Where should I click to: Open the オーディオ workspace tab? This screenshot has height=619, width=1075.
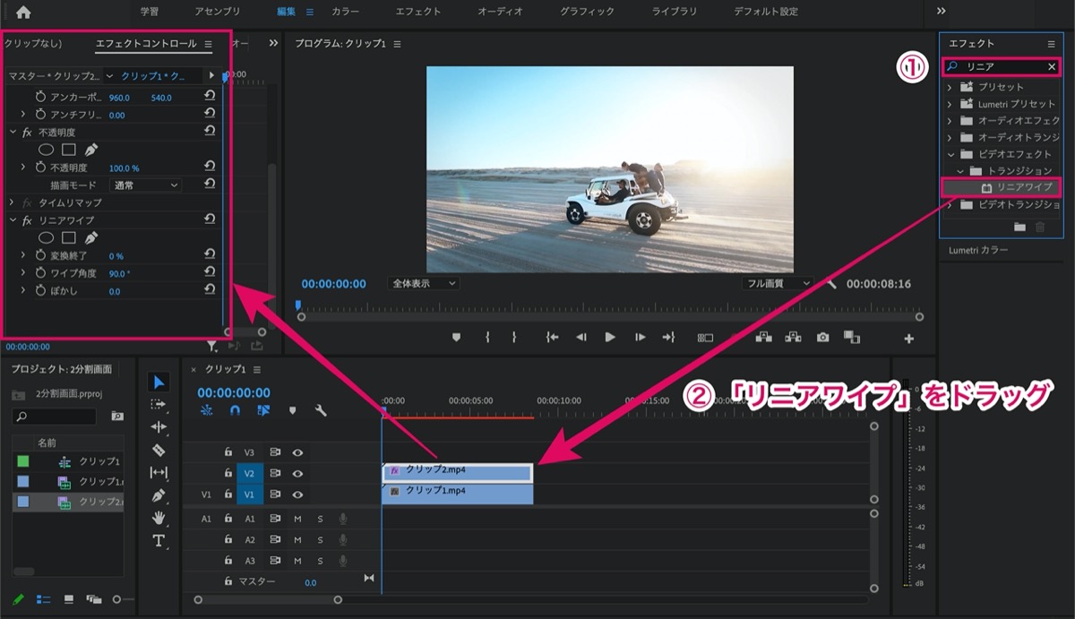500,12
